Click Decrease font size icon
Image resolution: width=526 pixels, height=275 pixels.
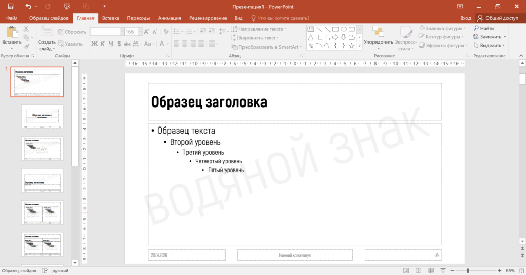coord(155,32)
